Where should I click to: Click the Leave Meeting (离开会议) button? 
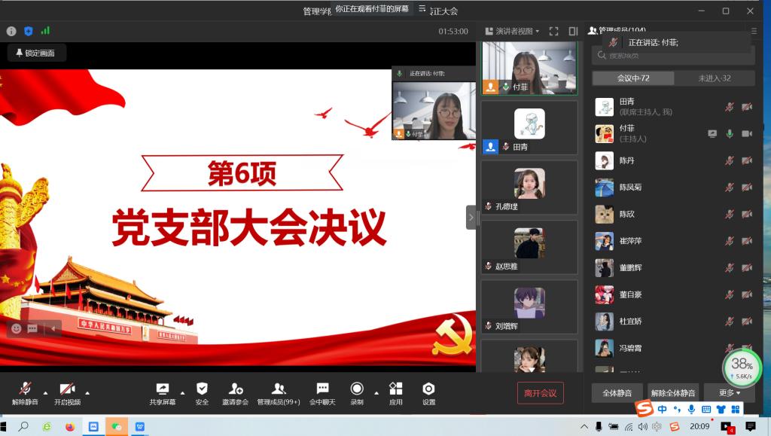[540, 392]
